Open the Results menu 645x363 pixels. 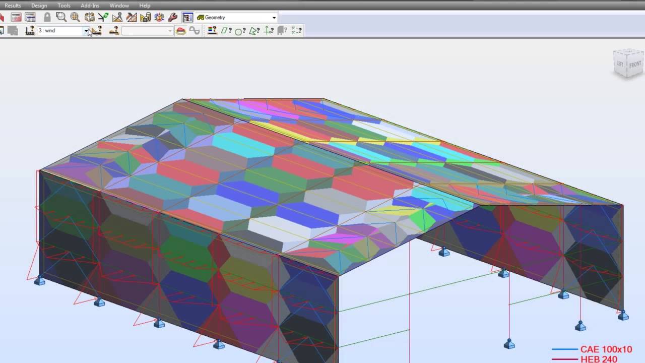tap(13, 6)
